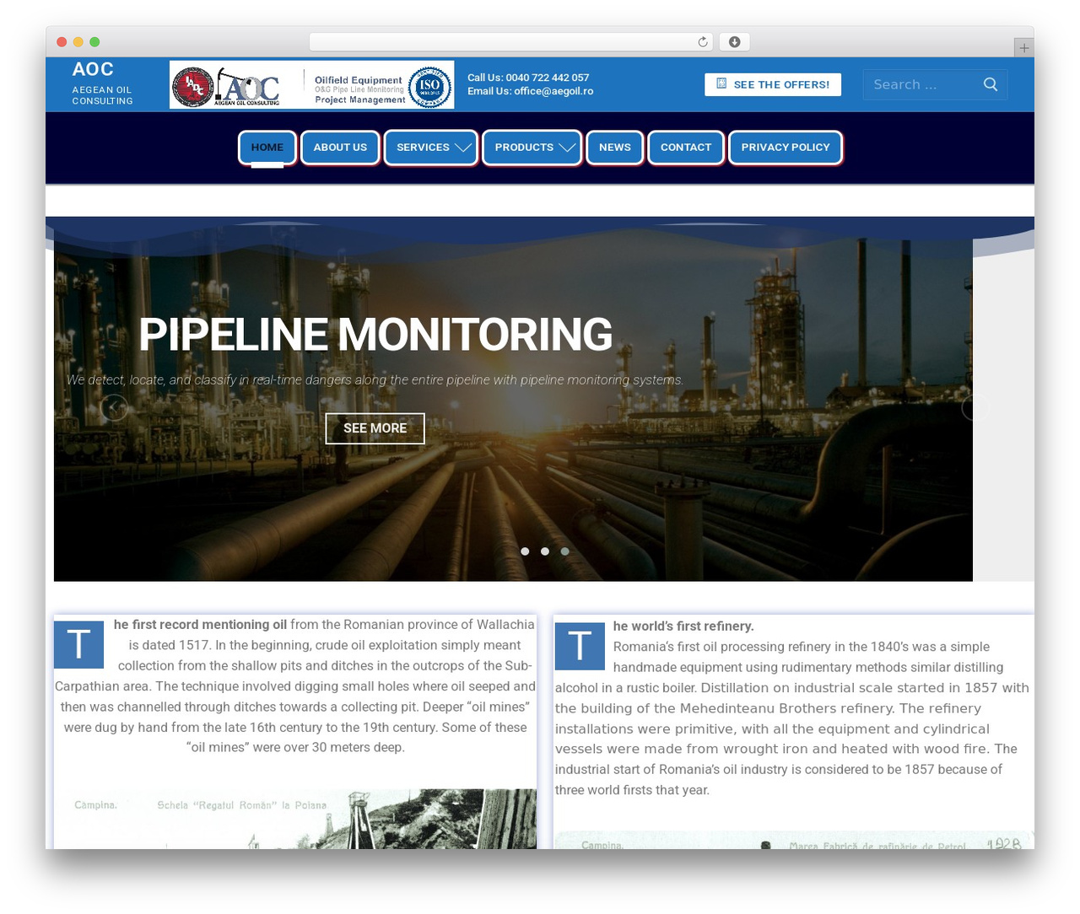
Task: Click the browser download icon
Action: coord(735,42)
